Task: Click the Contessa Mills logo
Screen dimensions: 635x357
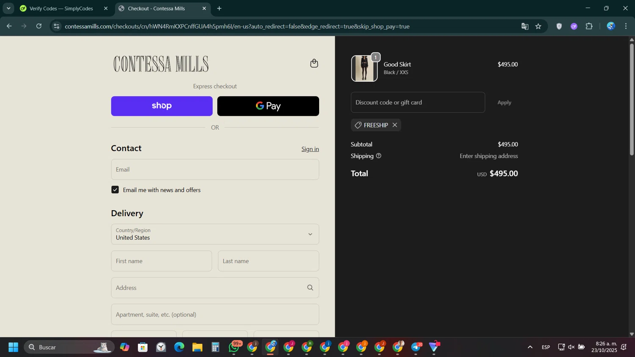Action: tap(161, 64)
